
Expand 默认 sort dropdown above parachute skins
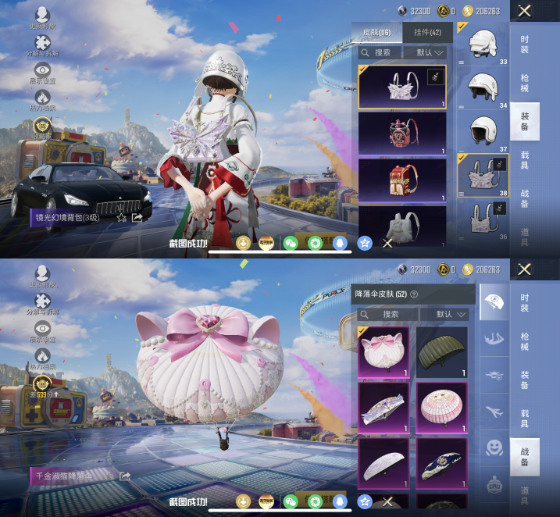point(444,314)
